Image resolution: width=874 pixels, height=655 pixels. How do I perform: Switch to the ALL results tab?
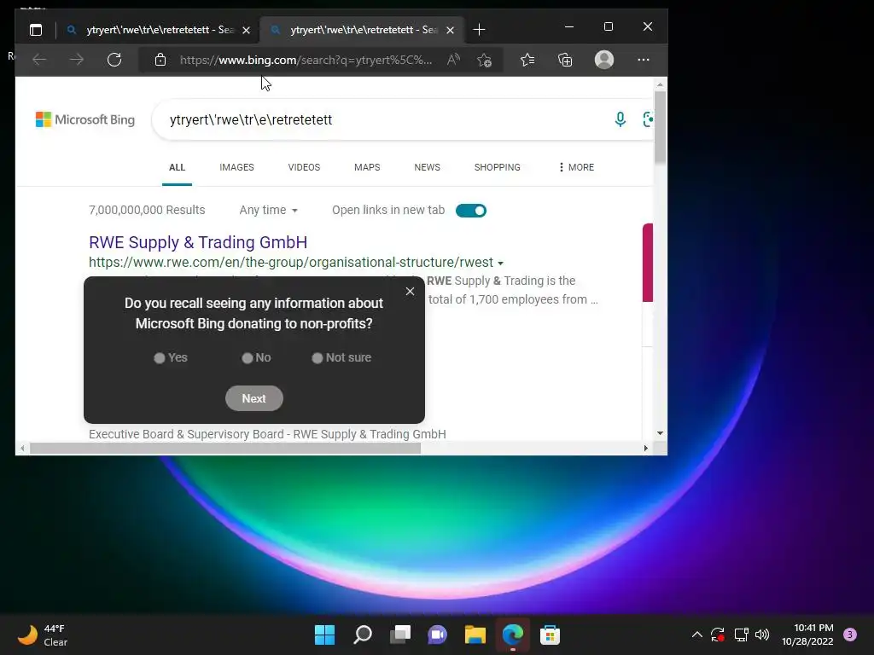177,167
